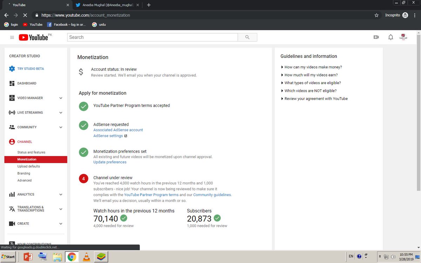Open Associated AdSense account link
421x263 pixels.
[x=118, y=130]
